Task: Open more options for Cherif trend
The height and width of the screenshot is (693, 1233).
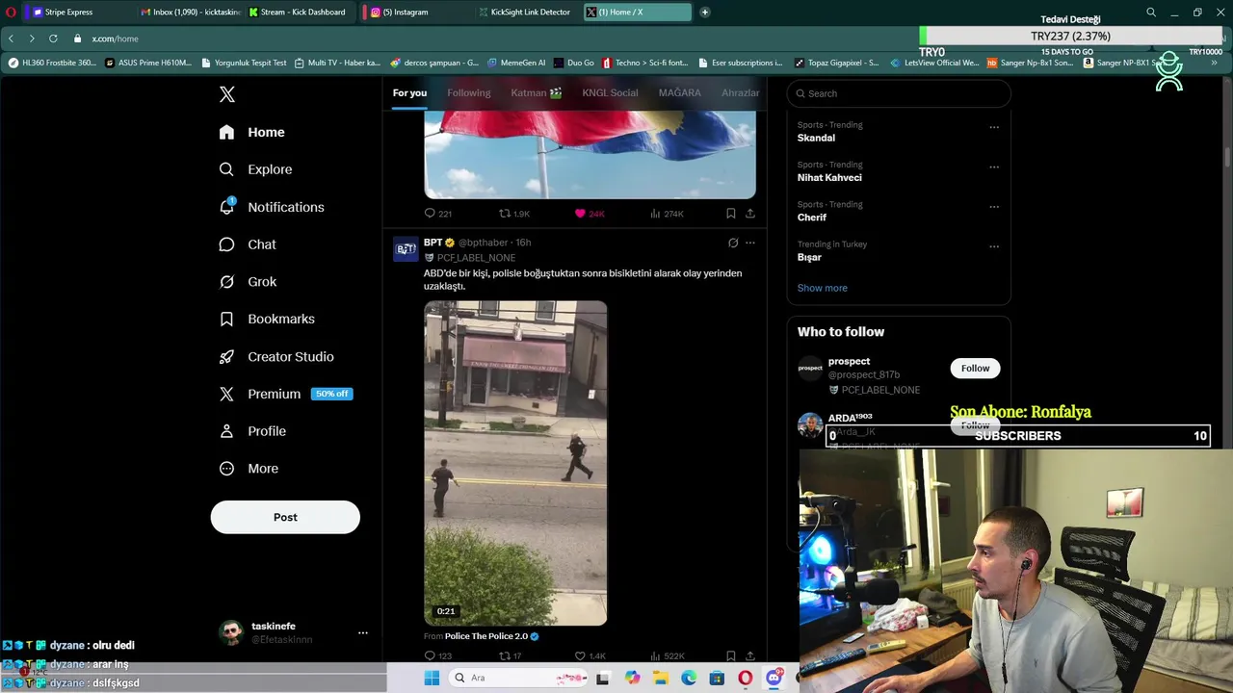Action: click(x=994, y=207)
